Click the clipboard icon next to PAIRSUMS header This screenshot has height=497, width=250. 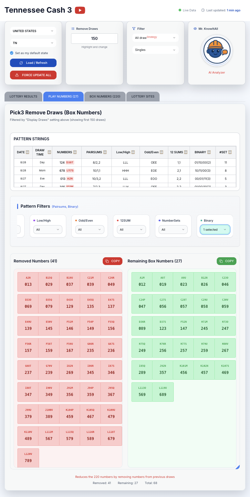[105, 152]
